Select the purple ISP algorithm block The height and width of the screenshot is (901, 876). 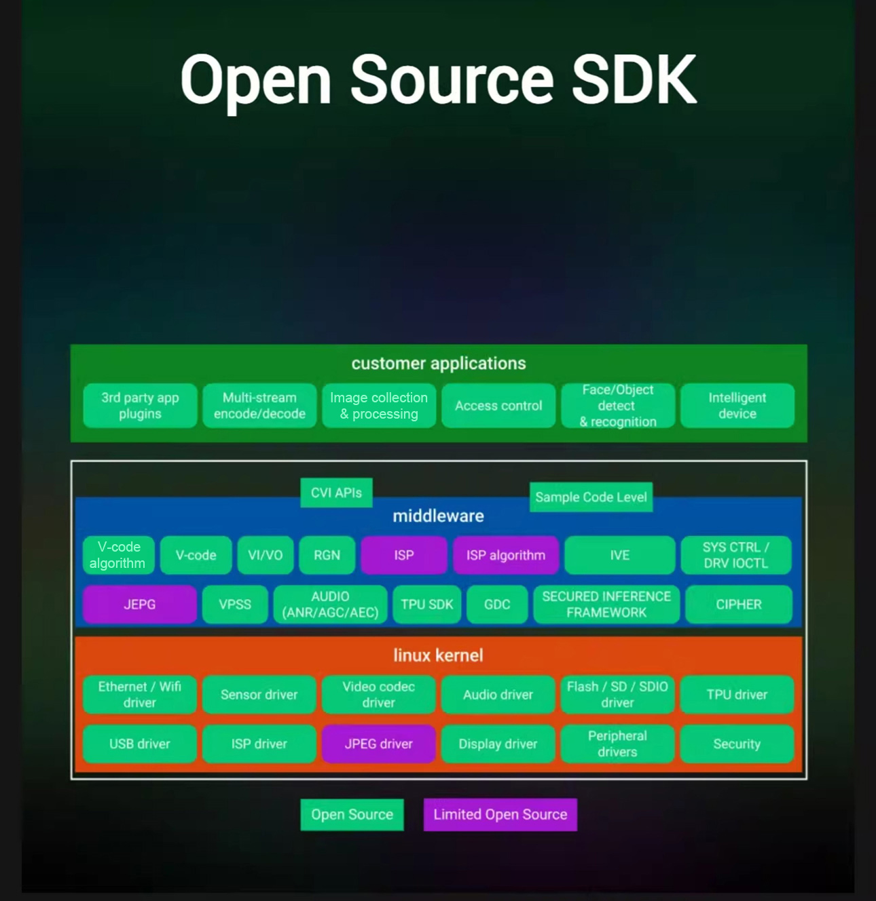[x=505, y=555]
